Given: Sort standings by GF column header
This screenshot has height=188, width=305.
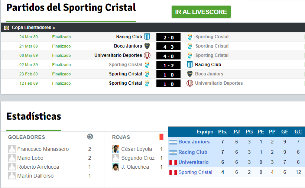Looking at the screenshot, I should pos(284,132).
